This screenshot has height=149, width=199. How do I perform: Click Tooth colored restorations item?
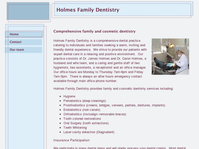coord(82,119)
